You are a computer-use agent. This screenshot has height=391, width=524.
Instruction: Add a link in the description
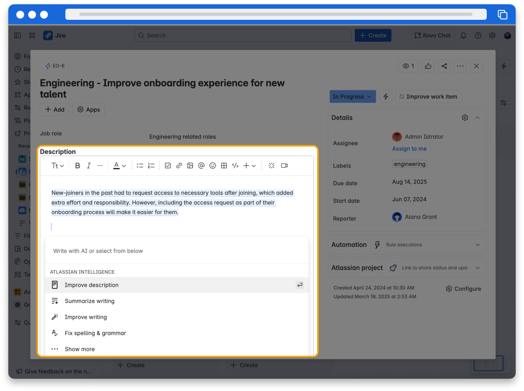tap(179, 166)
